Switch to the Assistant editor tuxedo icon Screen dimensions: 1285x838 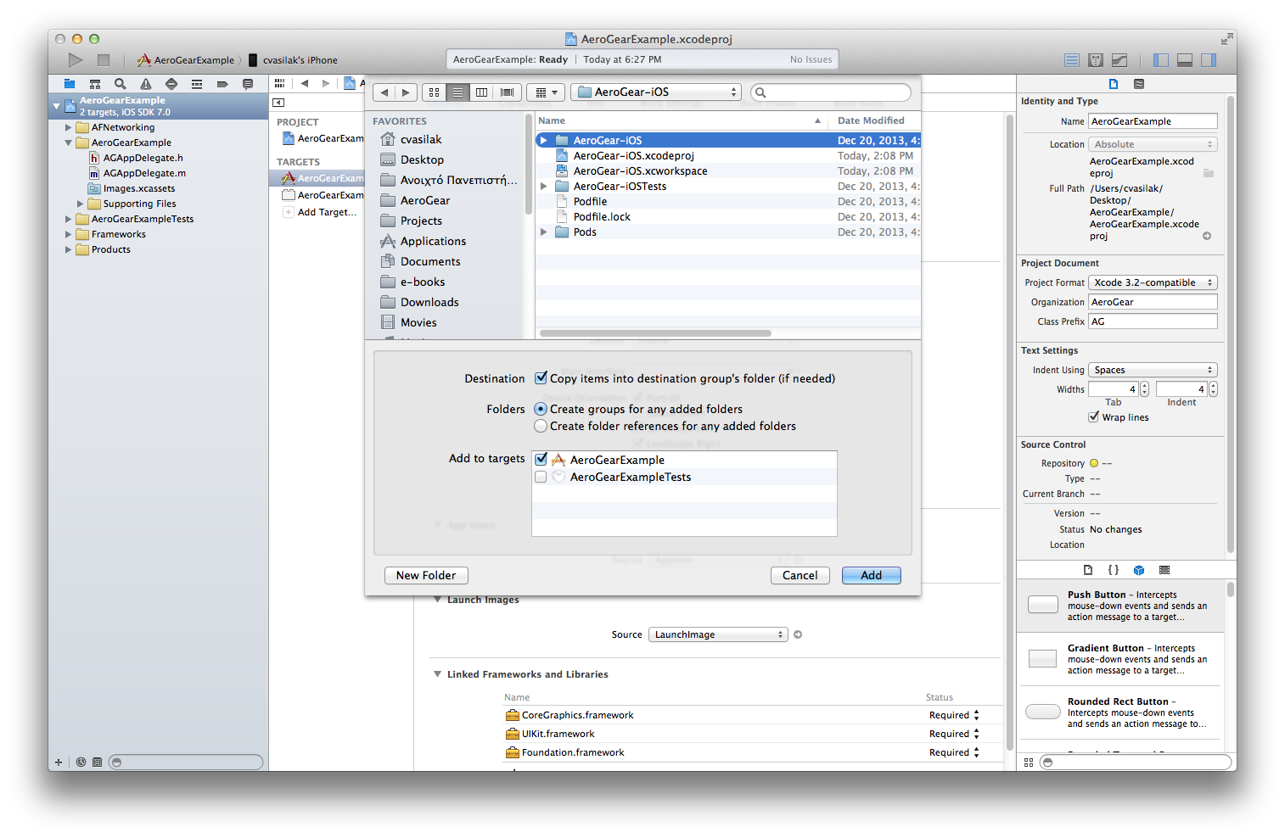pyautogui.click(x=1096, y=60)
